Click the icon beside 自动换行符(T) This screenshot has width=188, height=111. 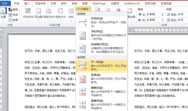click(83, 48)
